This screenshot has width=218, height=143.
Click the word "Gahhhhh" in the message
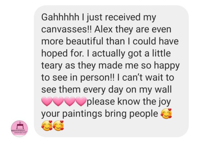[60, 17]
